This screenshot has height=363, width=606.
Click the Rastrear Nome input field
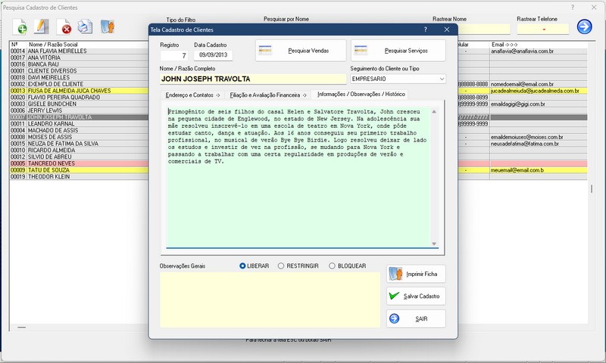(x=484, y=29)
